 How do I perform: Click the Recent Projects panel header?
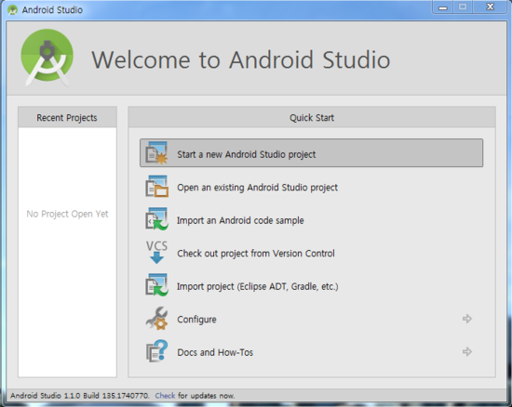click(67, 117)
